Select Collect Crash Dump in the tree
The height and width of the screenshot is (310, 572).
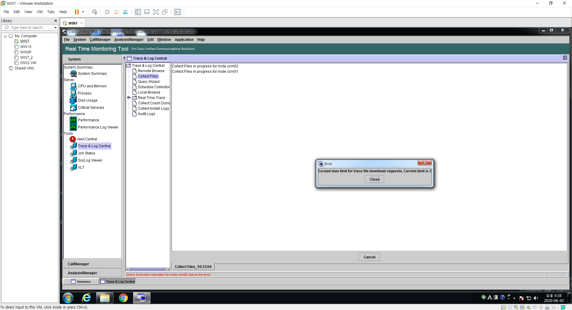pyautogui.click(x=154, y=103)
